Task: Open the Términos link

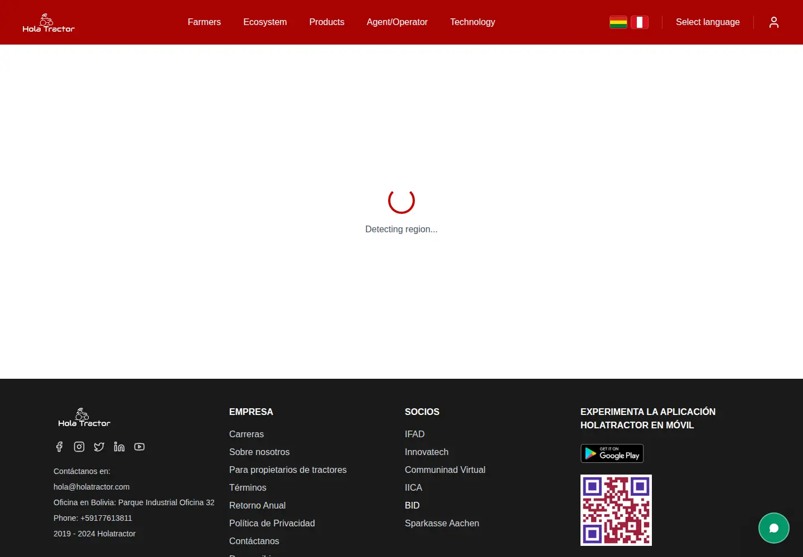Action: 248,487
